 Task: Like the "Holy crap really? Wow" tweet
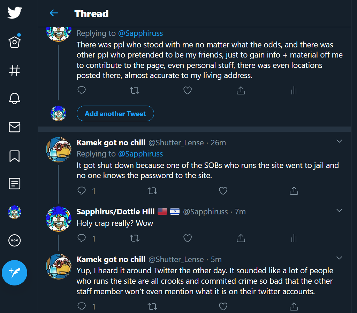tap(188, 238)
